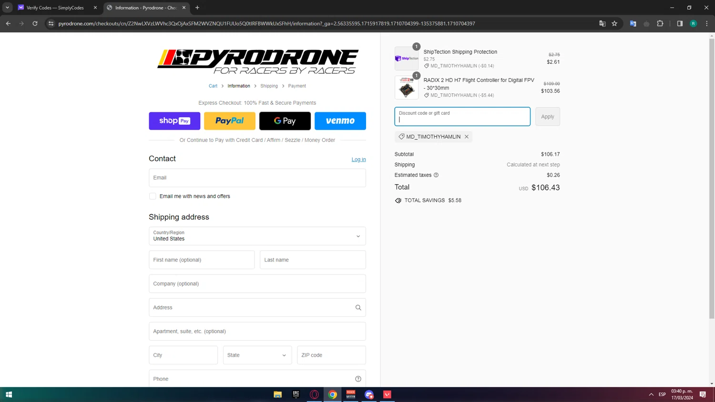Click the ESP language indicator

(662, 394)
